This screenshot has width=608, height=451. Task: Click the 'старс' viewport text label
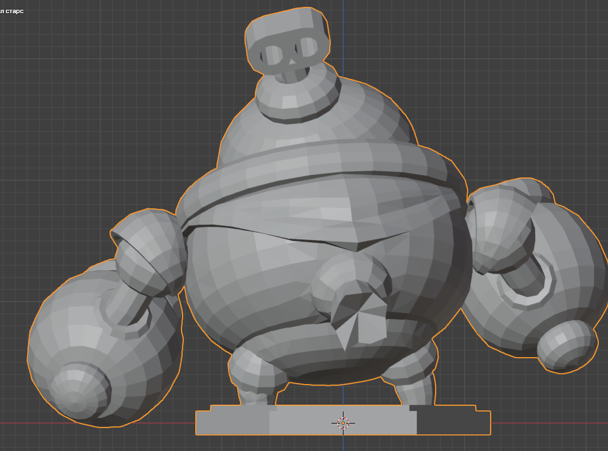(x=13, y=11)
